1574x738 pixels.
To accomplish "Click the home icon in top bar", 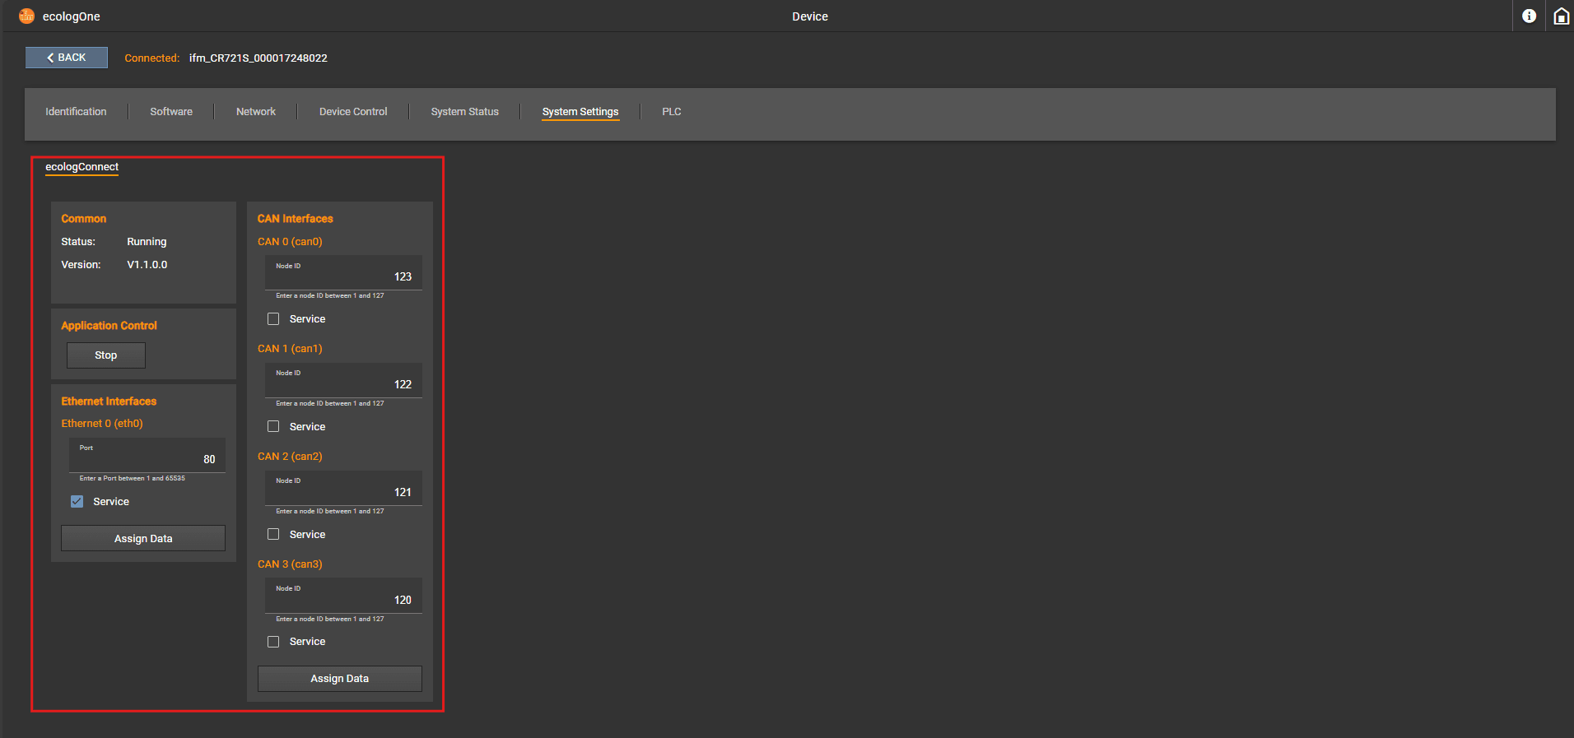I will [x=1561, y=16].
